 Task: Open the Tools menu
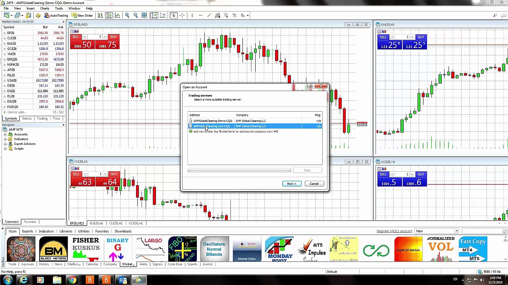click(59, 8)
